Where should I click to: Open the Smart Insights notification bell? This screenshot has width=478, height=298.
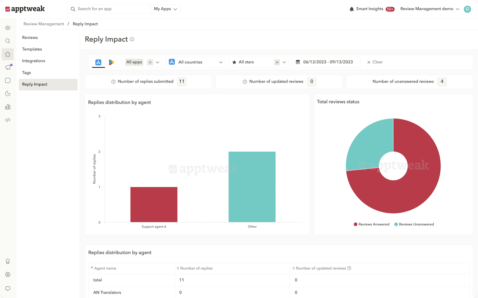[351, 9]
